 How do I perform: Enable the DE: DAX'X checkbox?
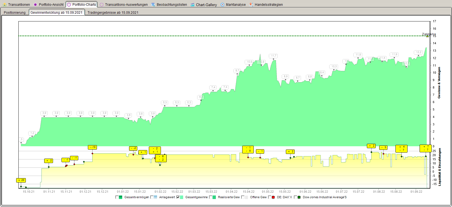[270, 197]
